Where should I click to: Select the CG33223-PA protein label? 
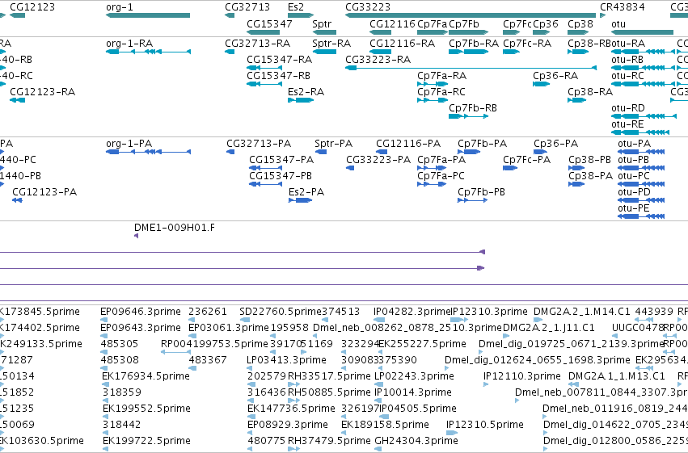[378, 160]
